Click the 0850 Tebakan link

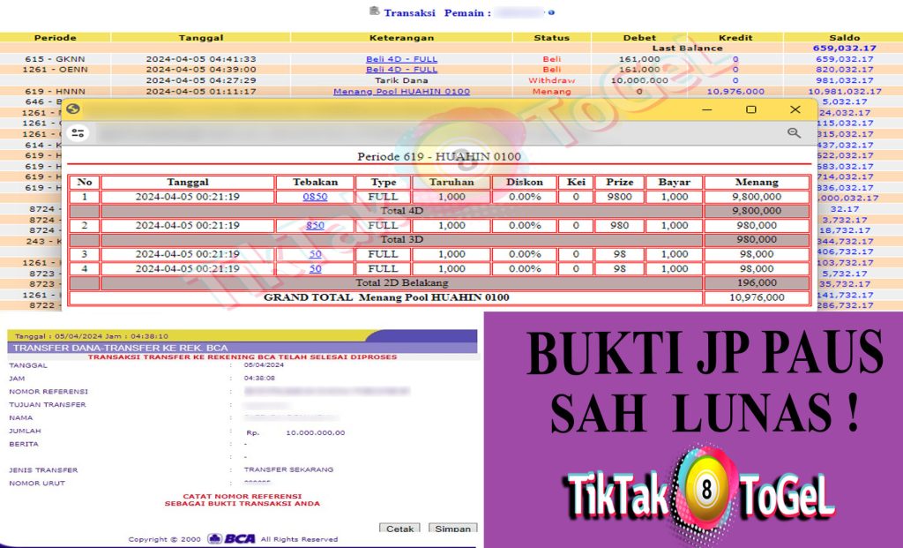(x=315, y=197)
